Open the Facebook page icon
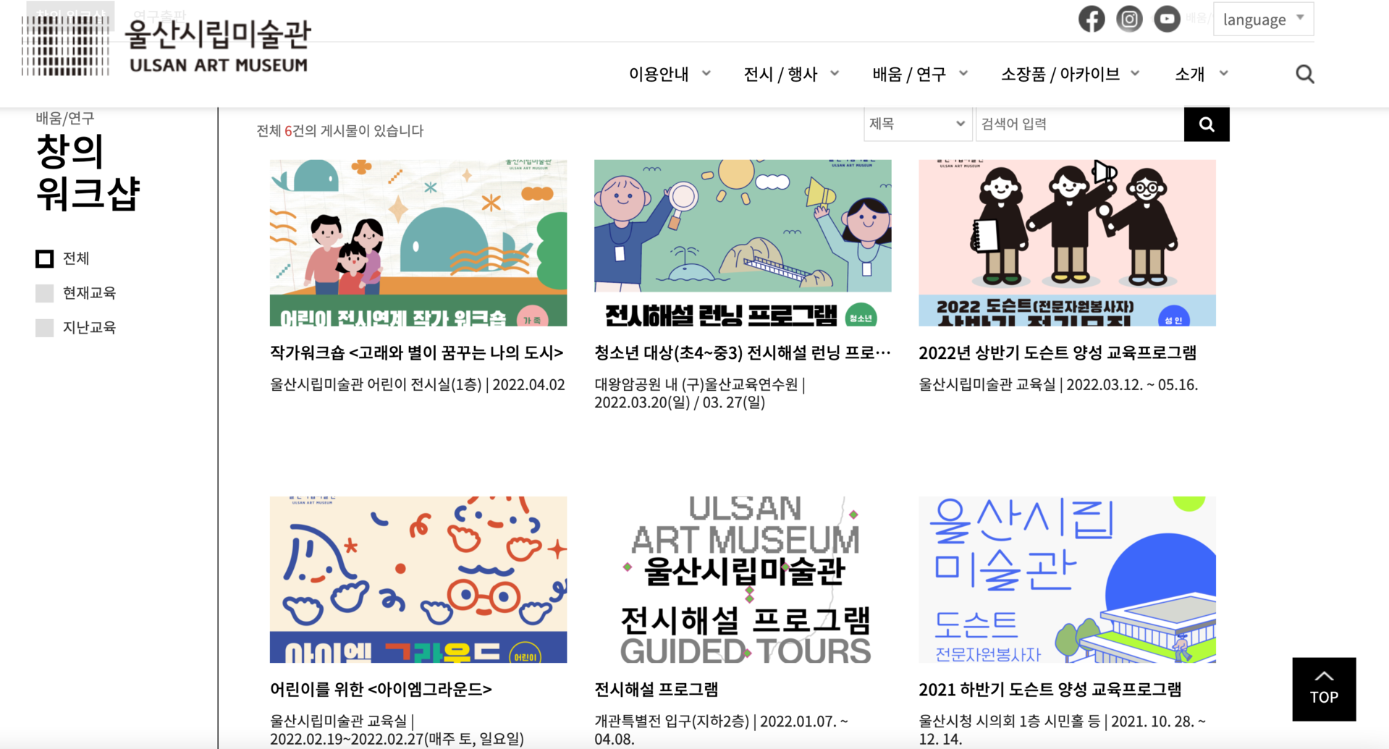This screenshot has height=749, width=1389. pyautogui.click(x=1092, y=19)
